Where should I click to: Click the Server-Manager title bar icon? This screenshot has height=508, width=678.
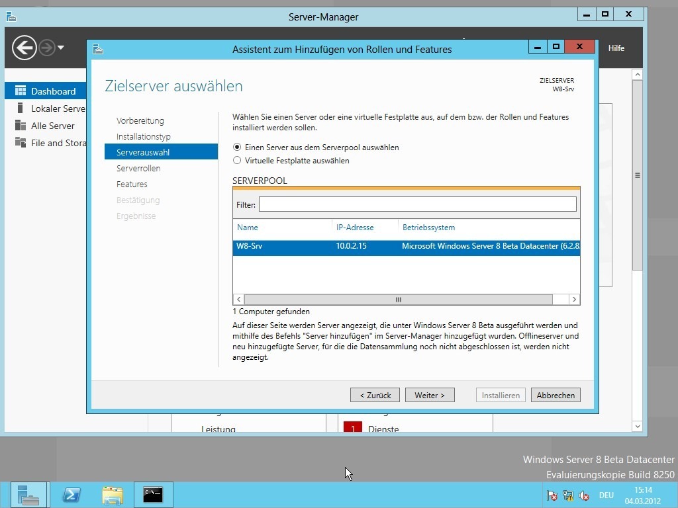[x=11, y=17]
